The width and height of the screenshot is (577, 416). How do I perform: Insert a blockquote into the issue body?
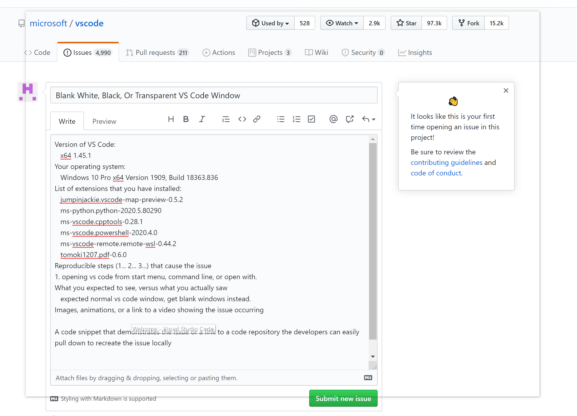coord(226,119)
